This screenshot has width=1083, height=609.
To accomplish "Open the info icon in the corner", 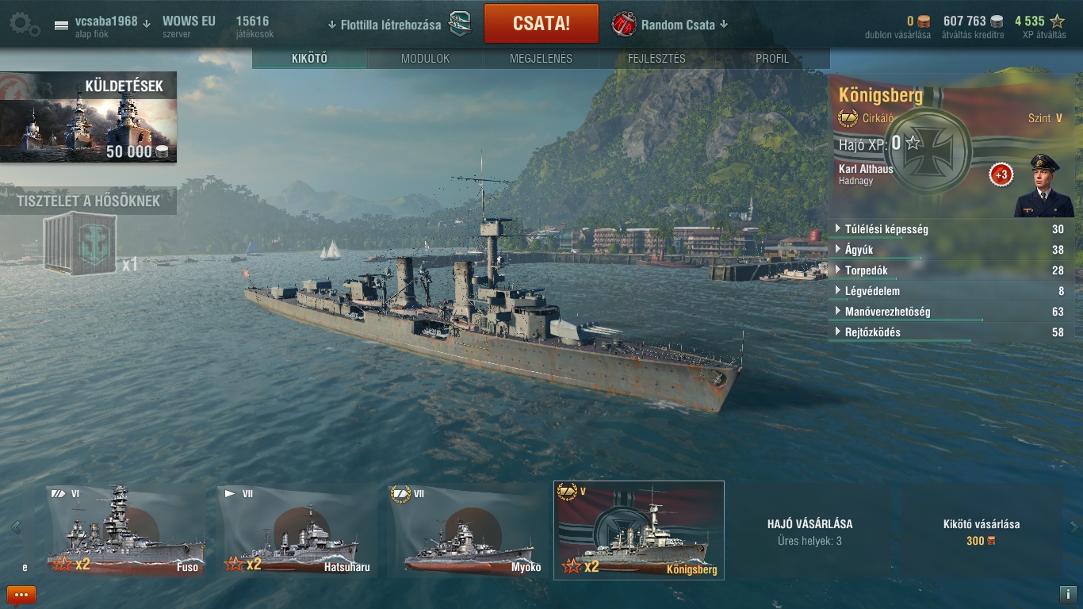I will (x=1067, y=593).
